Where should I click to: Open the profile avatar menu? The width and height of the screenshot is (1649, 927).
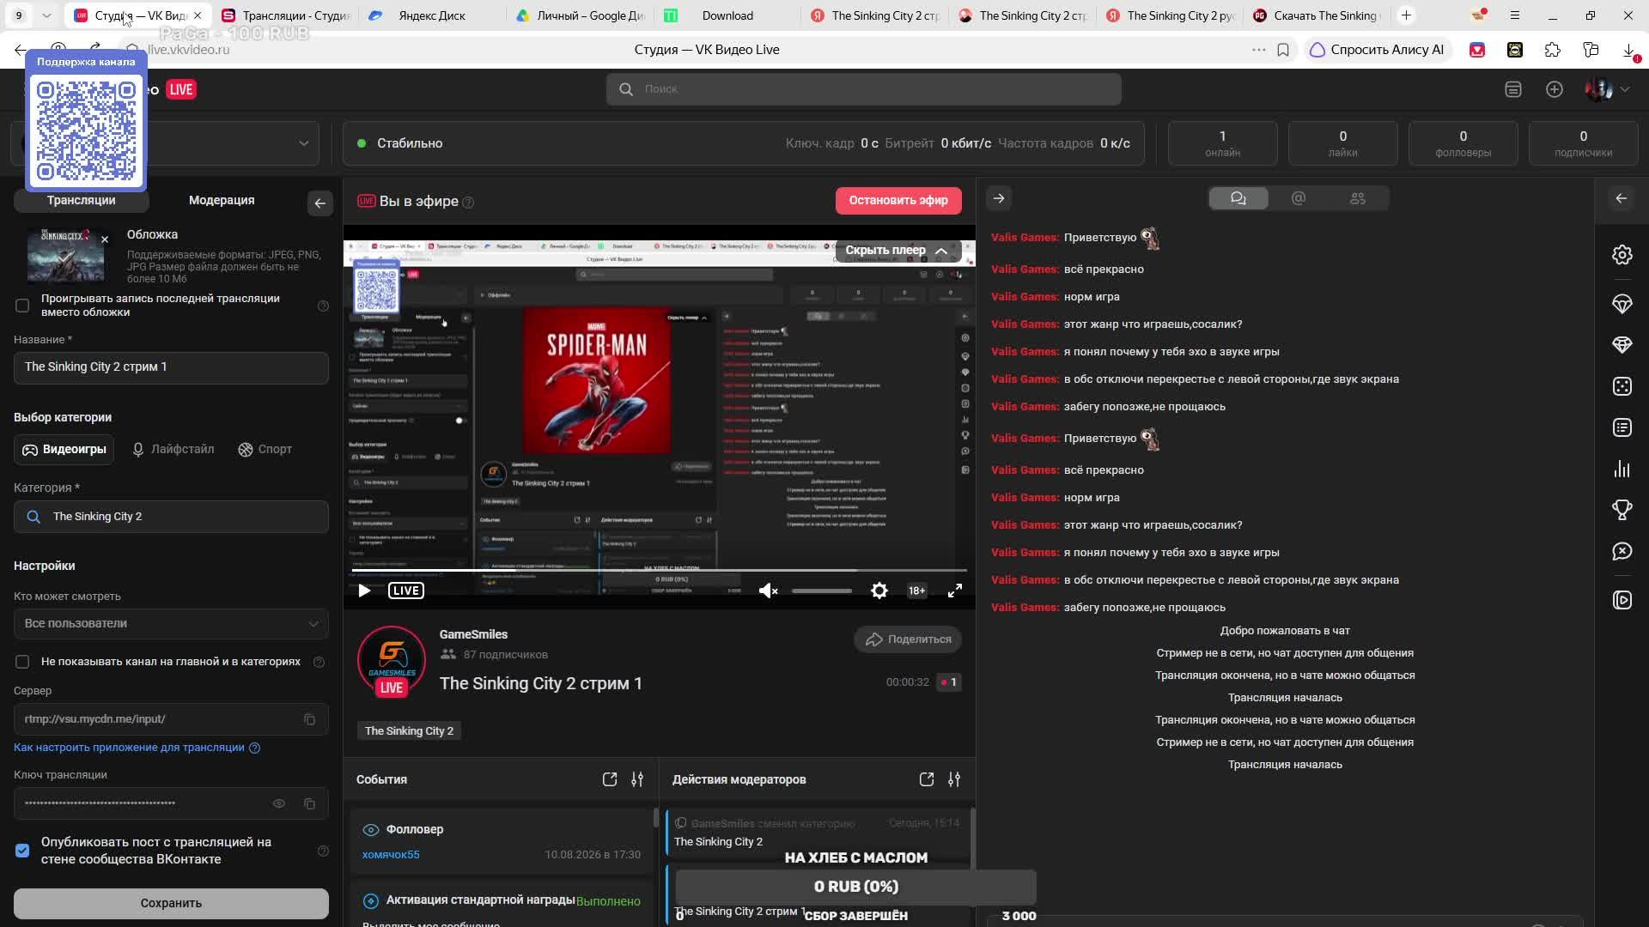click(x=1607, y=89)
